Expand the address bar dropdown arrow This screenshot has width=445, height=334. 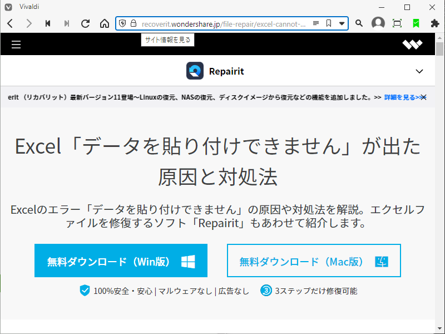pos(342,23)
